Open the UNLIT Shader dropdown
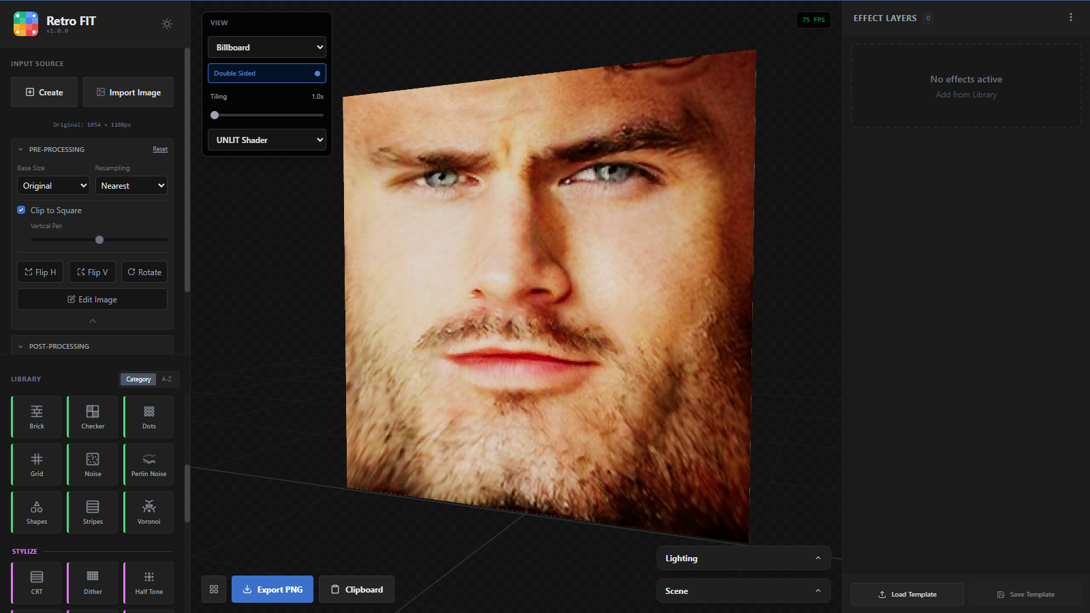The width and height of the screenshot is (1090, 613). click(267, 140)
